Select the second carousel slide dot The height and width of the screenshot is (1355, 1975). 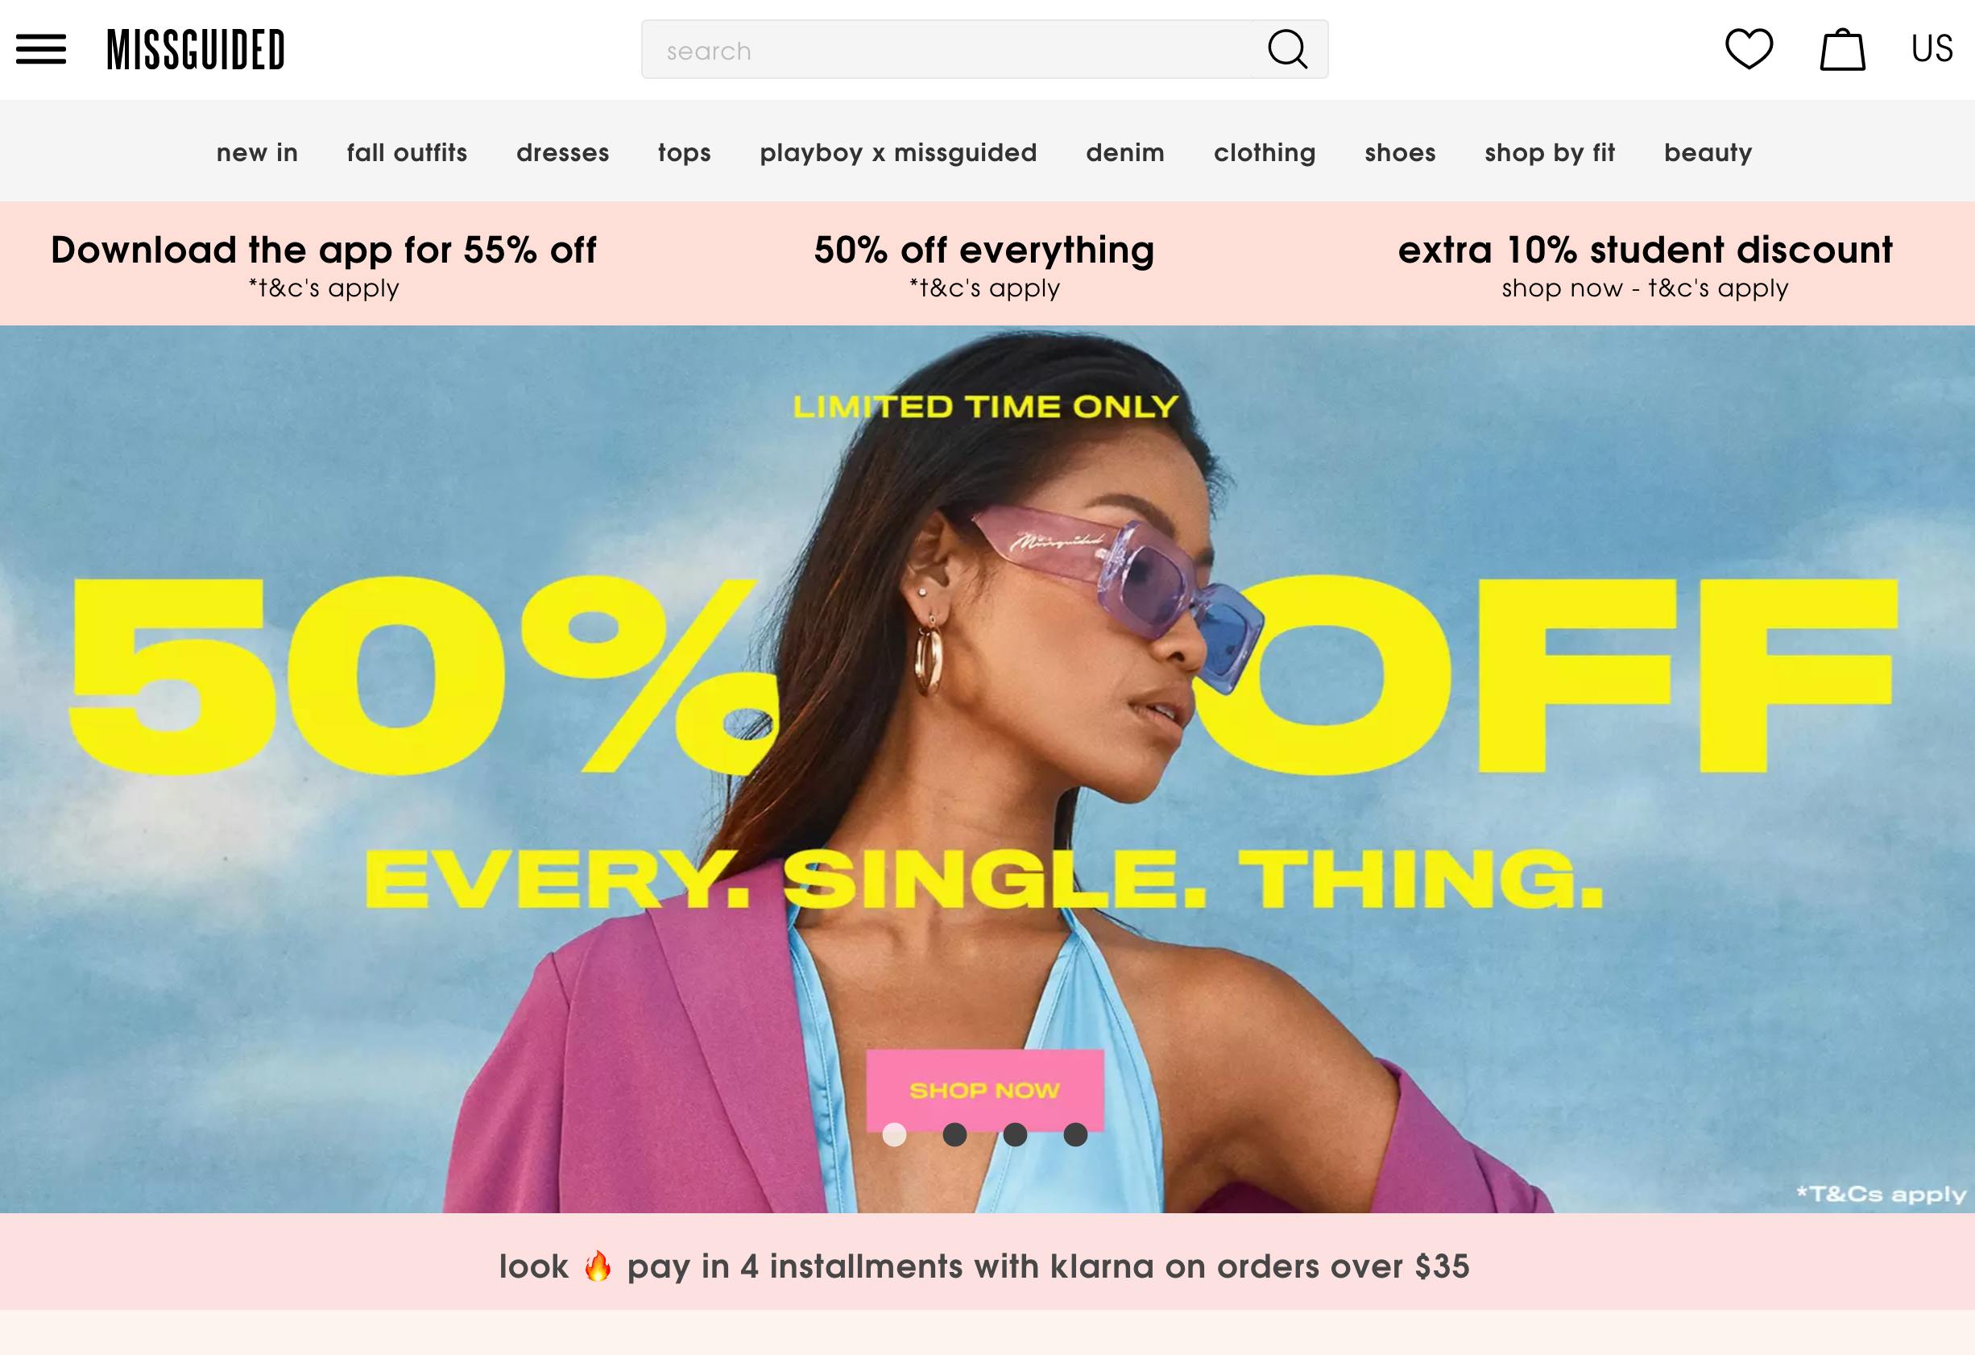coord(954,1135)
